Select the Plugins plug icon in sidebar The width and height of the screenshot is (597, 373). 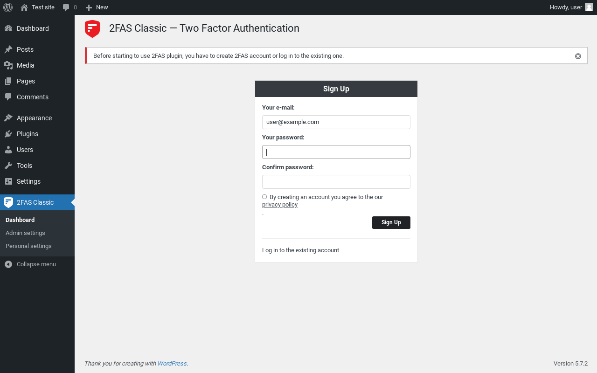(8, 134)
